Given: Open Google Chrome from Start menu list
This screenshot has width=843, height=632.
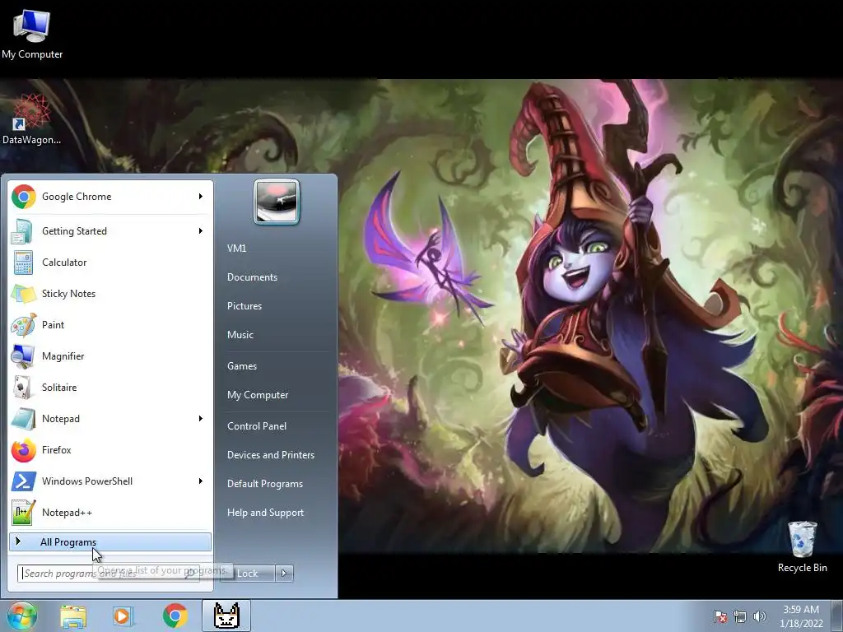Looking at the screenshot, I should pos(110,197).
